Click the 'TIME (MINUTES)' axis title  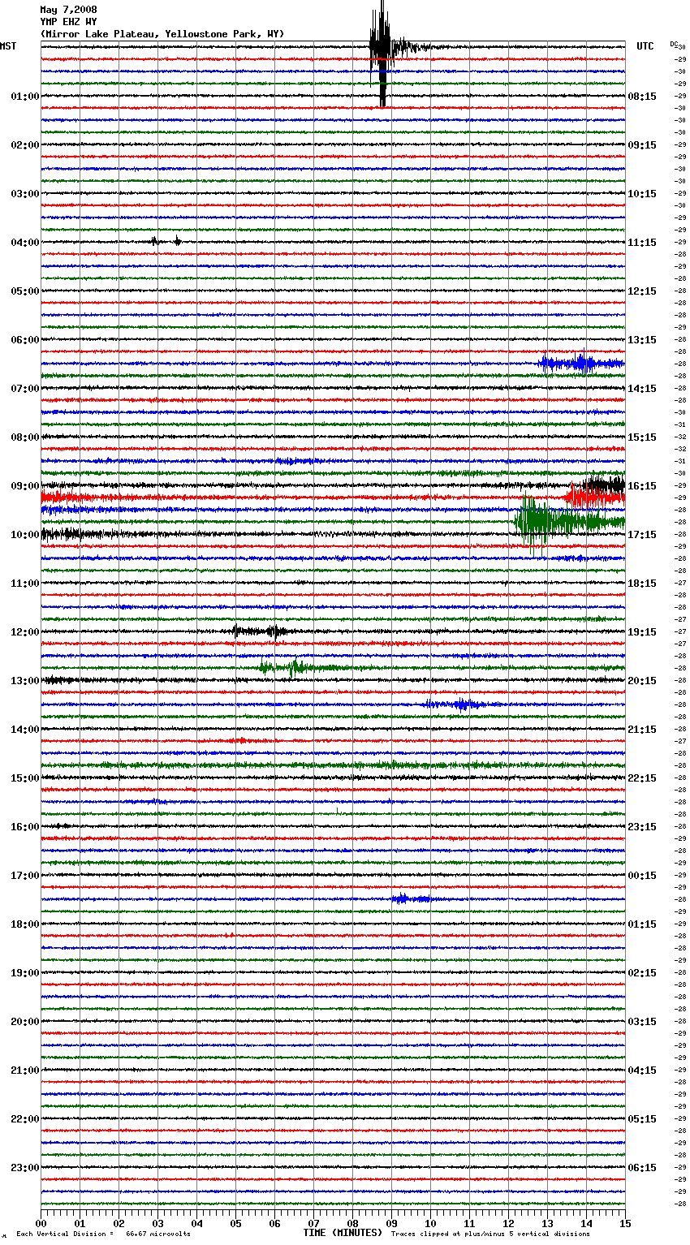coord(343,1233)
